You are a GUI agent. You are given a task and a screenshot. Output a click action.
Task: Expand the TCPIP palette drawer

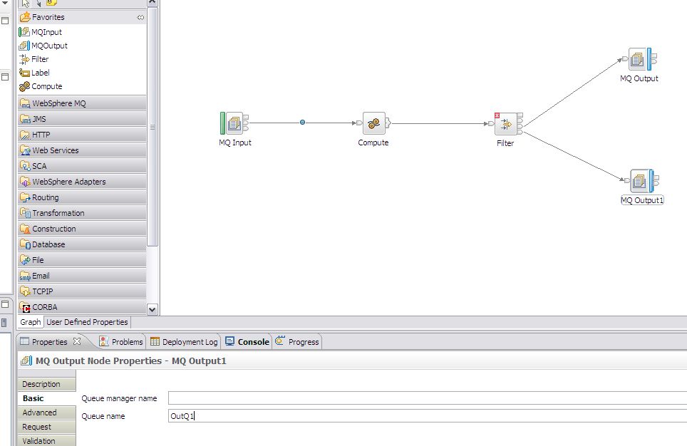82,291
